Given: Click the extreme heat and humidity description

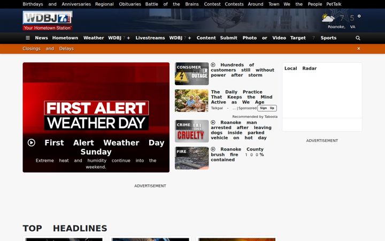Looking at the screenshot, I should (96, 163).
